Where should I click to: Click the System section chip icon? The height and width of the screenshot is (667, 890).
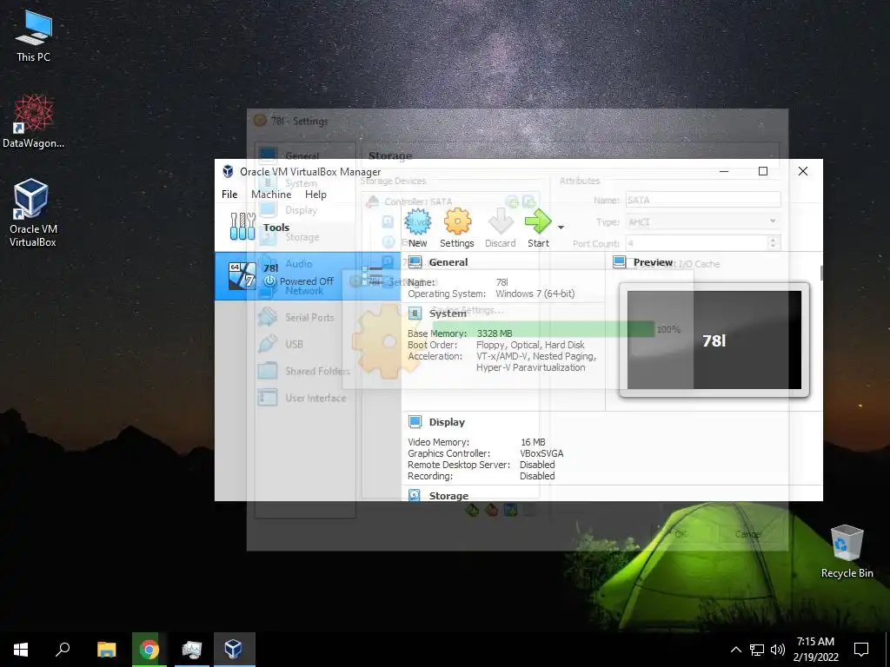pyautogui.click(x=415, y=313)
